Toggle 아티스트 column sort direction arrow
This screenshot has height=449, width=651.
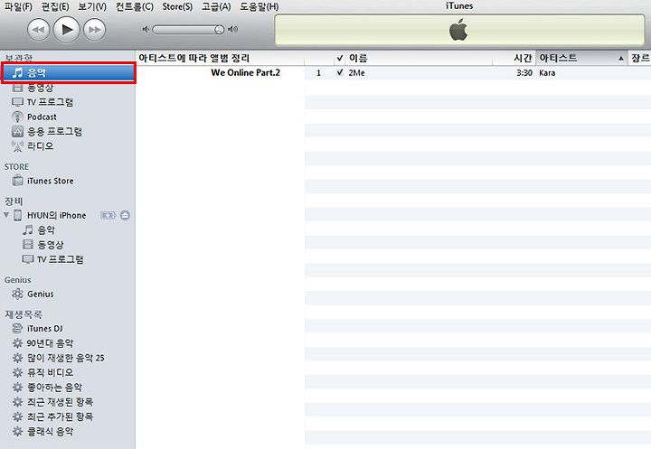click(621, 59)
